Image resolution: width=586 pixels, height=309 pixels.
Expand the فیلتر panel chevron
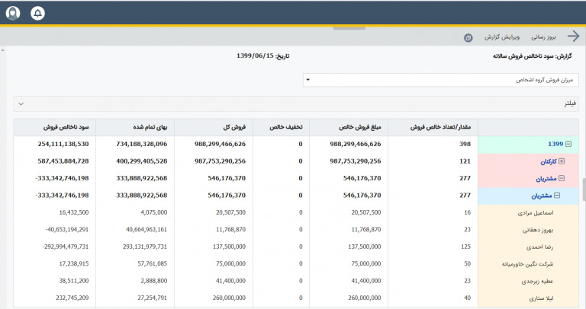click(21, 104)
